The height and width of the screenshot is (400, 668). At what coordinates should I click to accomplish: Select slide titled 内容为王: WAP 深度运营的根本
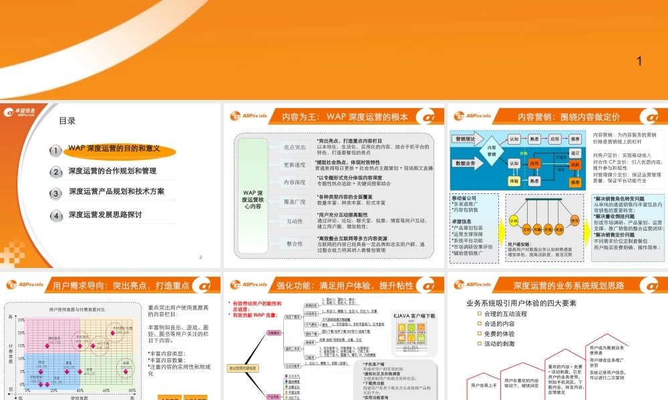coord(334,186)
